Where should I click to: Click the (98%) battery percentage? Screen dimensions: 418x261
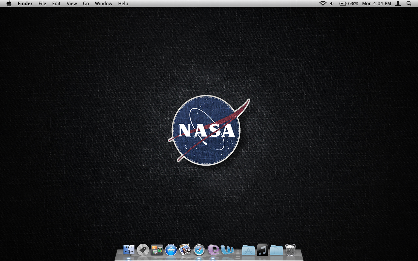tap(353, 4)
